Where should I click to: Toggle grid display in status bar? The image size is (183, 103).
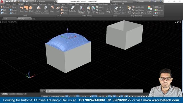(x=67, y=96)
